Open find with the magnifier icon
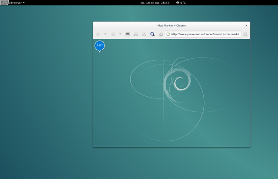 coord(153,34)
